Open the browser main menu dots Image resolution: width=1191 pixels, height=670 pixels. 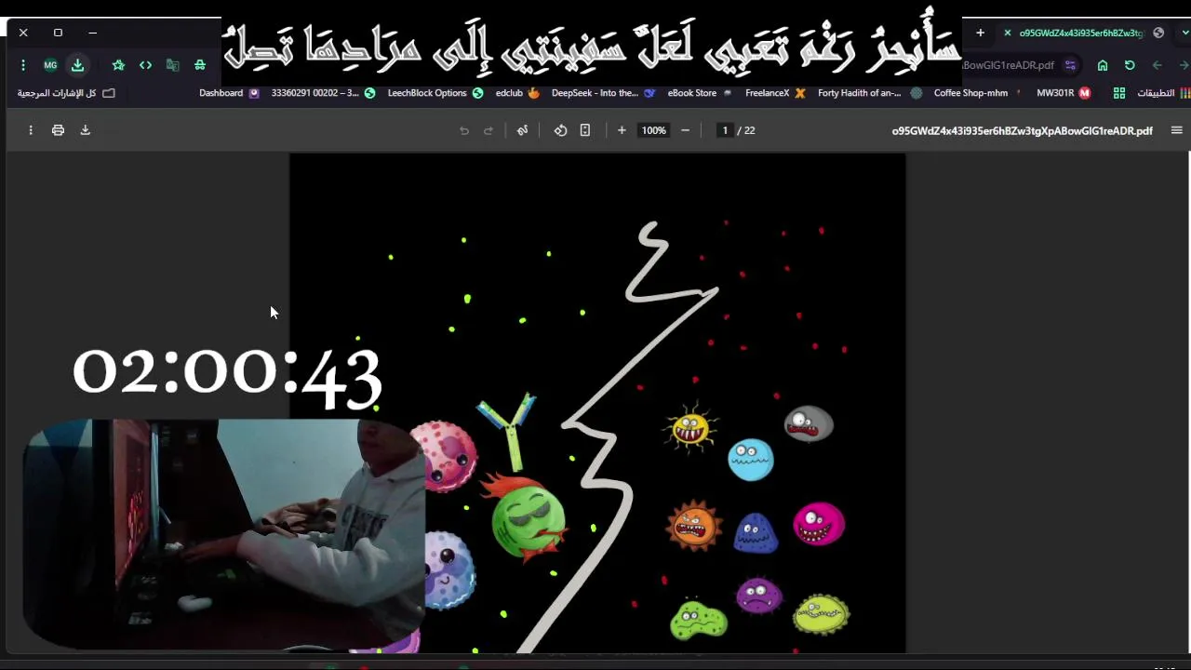pyautogui.click(x=23, y=65)
